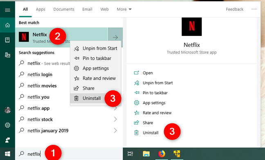265x160 pixels.
Task: Select 'netflix - See web results' suggestion
Action: click(45, 64)
